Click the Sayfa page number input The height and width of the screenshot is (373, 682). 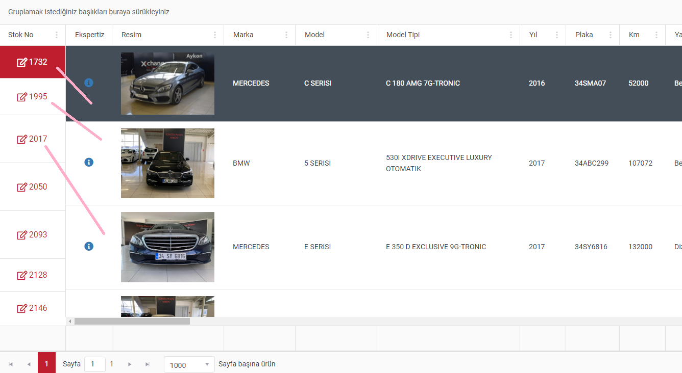[94, 364]
